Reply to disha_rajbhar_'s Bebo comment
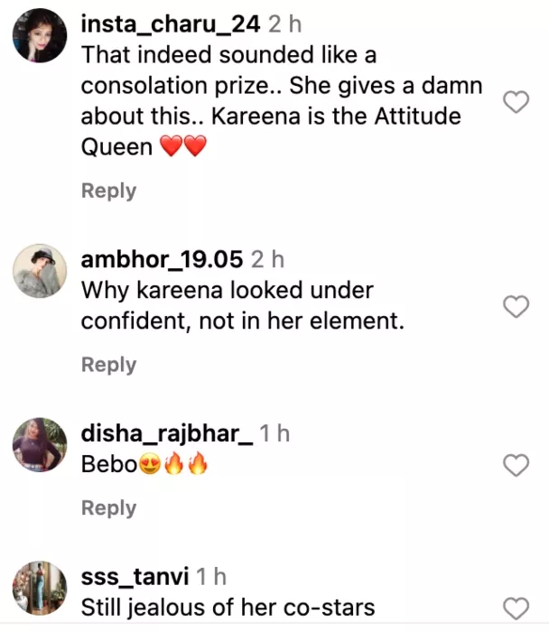 tap(108, 508)
